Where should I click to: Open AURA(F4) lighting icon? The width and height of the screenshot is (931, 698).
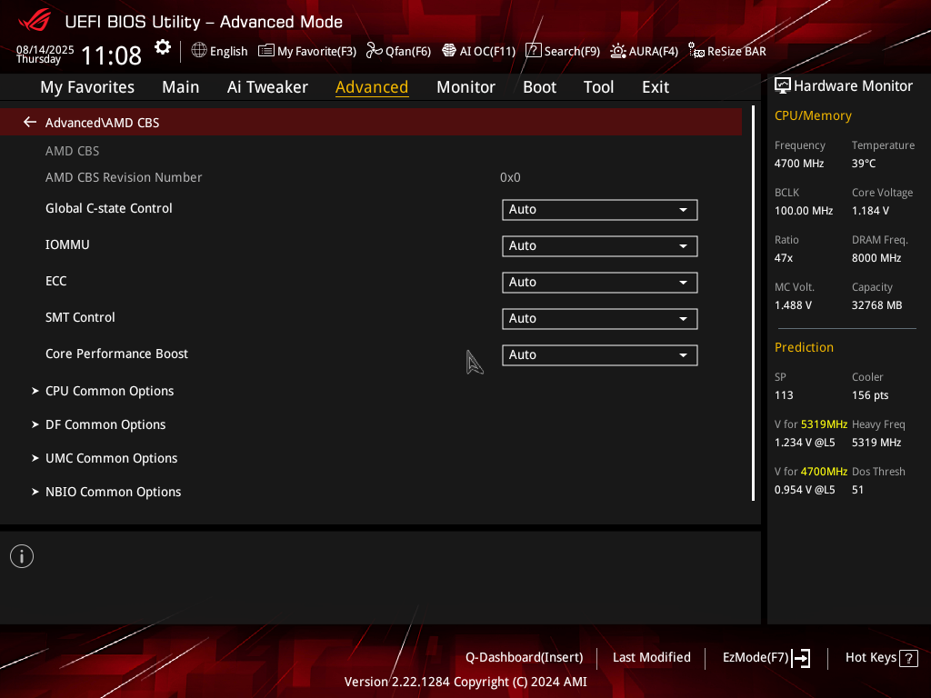pos(618,51)
